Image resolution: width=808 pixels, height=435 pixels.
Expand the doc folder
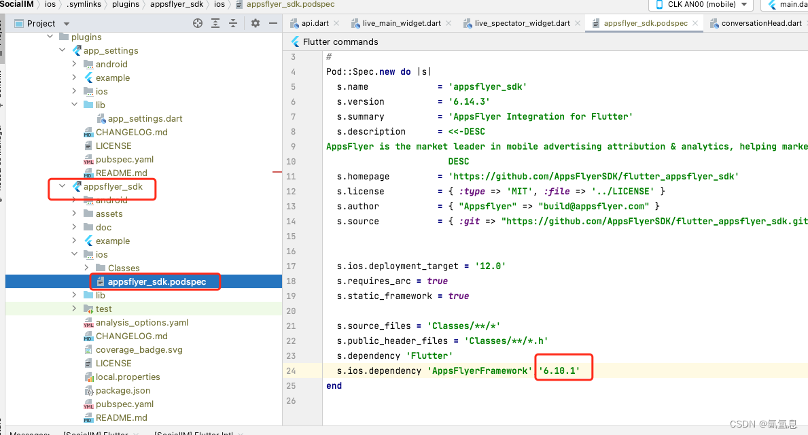tap(74, 227)
